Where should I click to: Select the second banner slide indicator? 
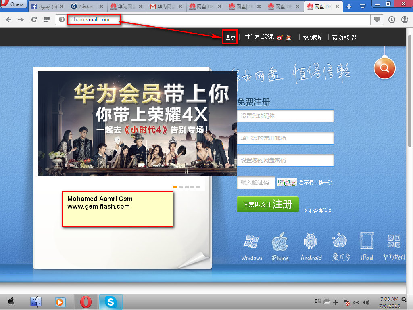[x=181, y=187]
